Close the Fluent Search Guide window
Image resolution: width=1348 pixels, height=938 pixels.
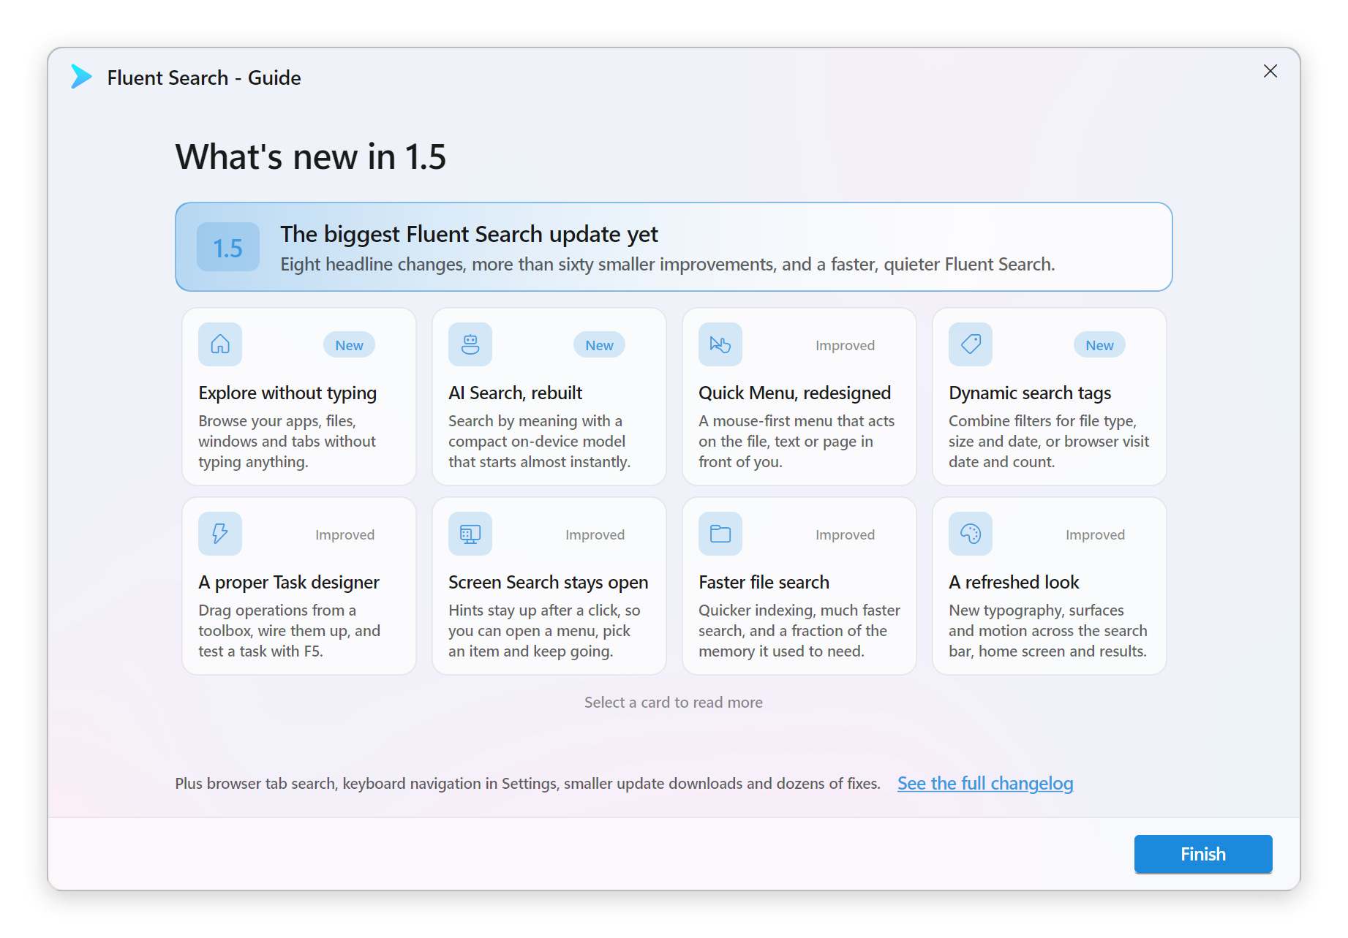tap(1270, 71)
